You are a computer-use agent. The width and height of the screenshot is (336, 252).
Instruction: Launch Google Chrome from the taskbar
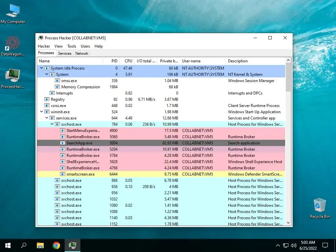[x=56, y=245]
